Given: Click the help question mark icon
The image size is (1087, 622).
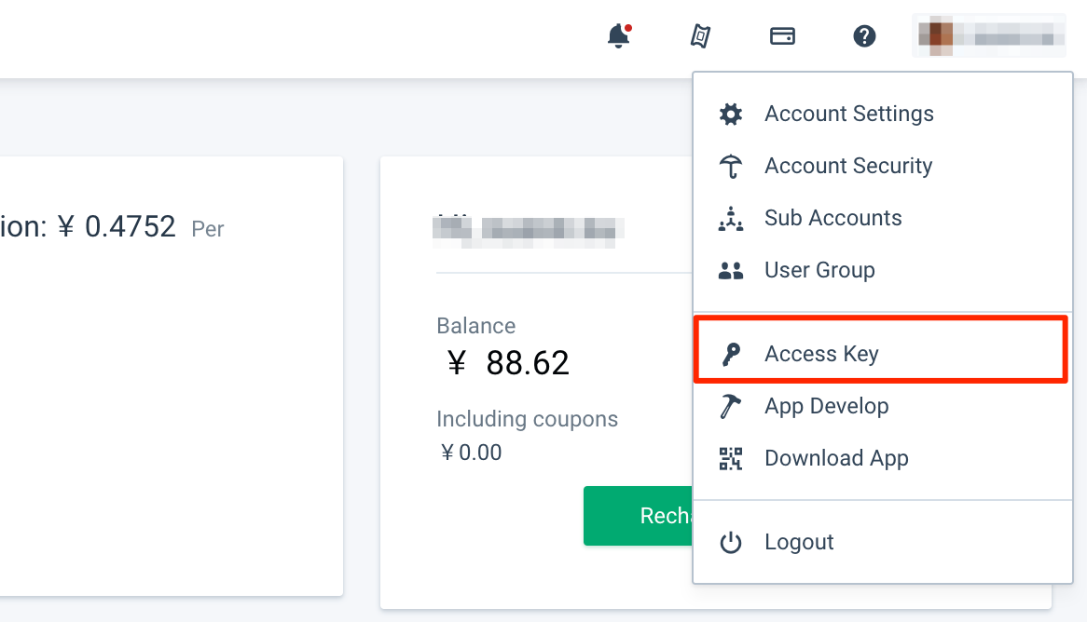Looking at the screenshot, I should [863, 35].
